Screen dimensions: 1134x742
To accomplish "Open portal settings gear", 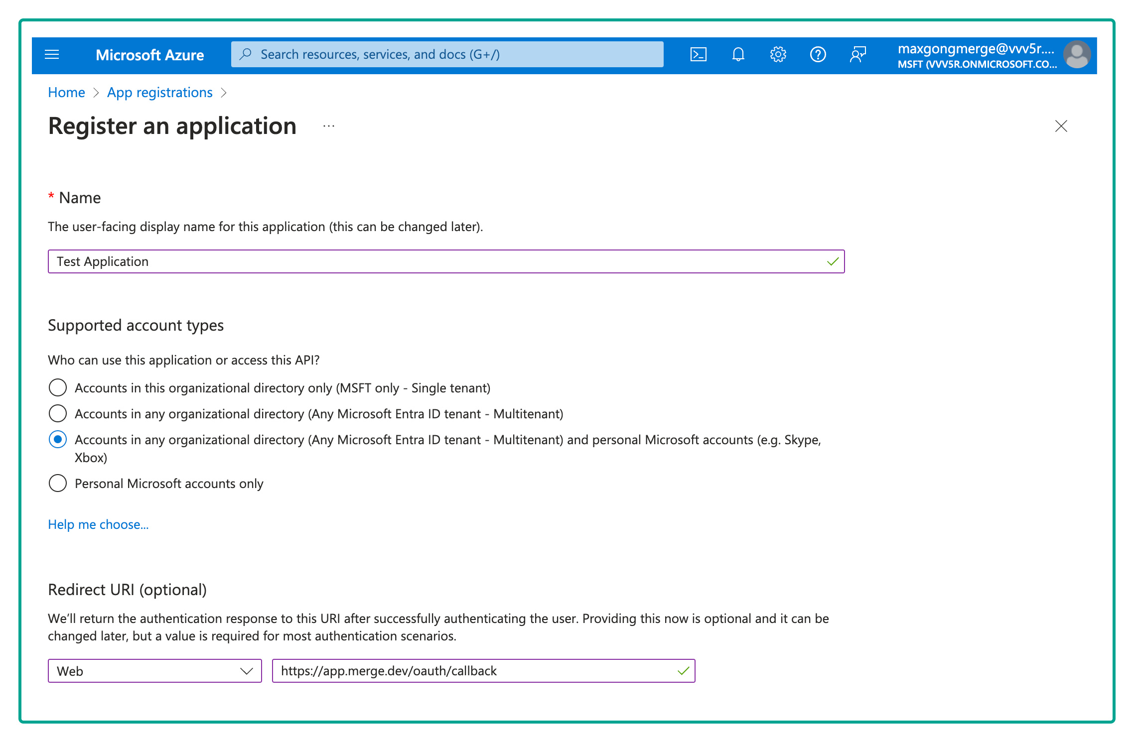I will coord(778,54).
